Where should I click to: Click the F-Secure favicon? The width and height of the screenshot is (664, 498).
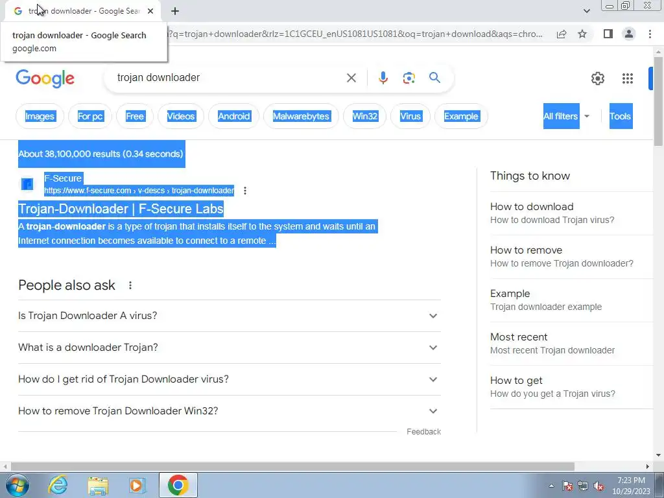click(27, 184)
